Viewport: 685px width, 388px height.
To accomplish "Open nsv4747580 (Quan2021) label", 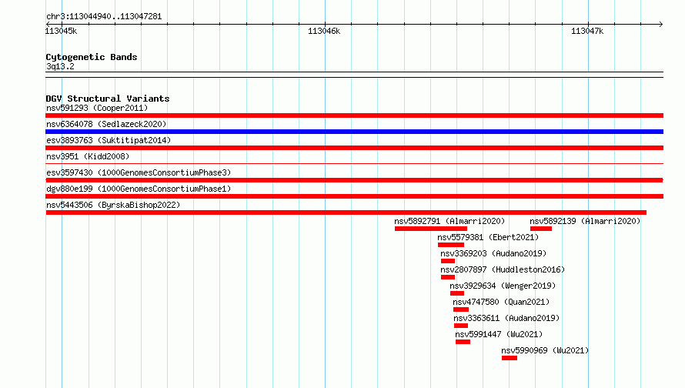I will coord(501,302).
